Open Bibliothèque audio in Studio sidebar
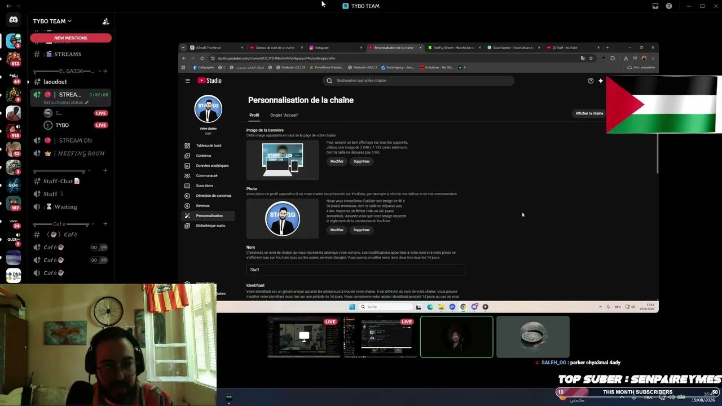722x406 pixels. 208,226
